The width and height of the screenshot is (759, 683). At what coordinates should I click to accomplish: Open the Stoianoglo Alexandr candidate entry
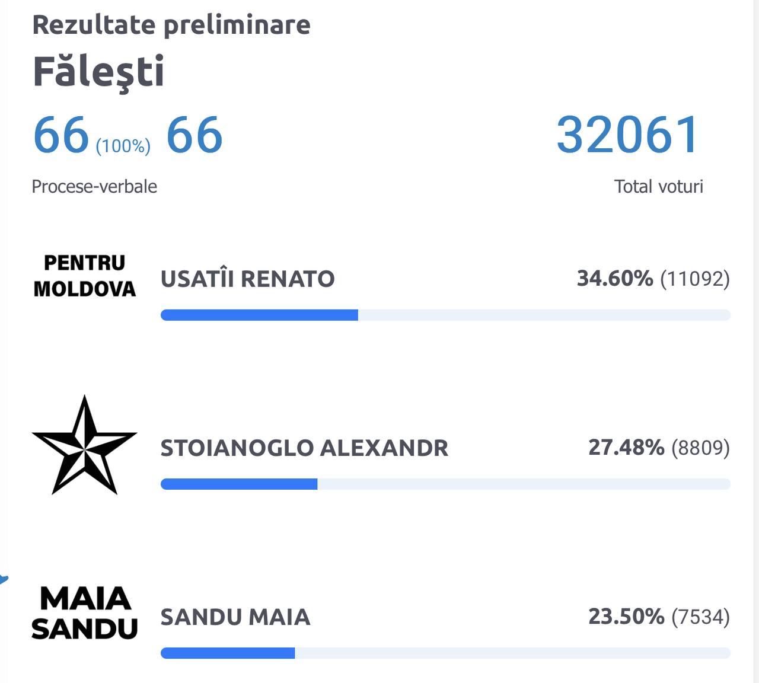pos(304,448)
